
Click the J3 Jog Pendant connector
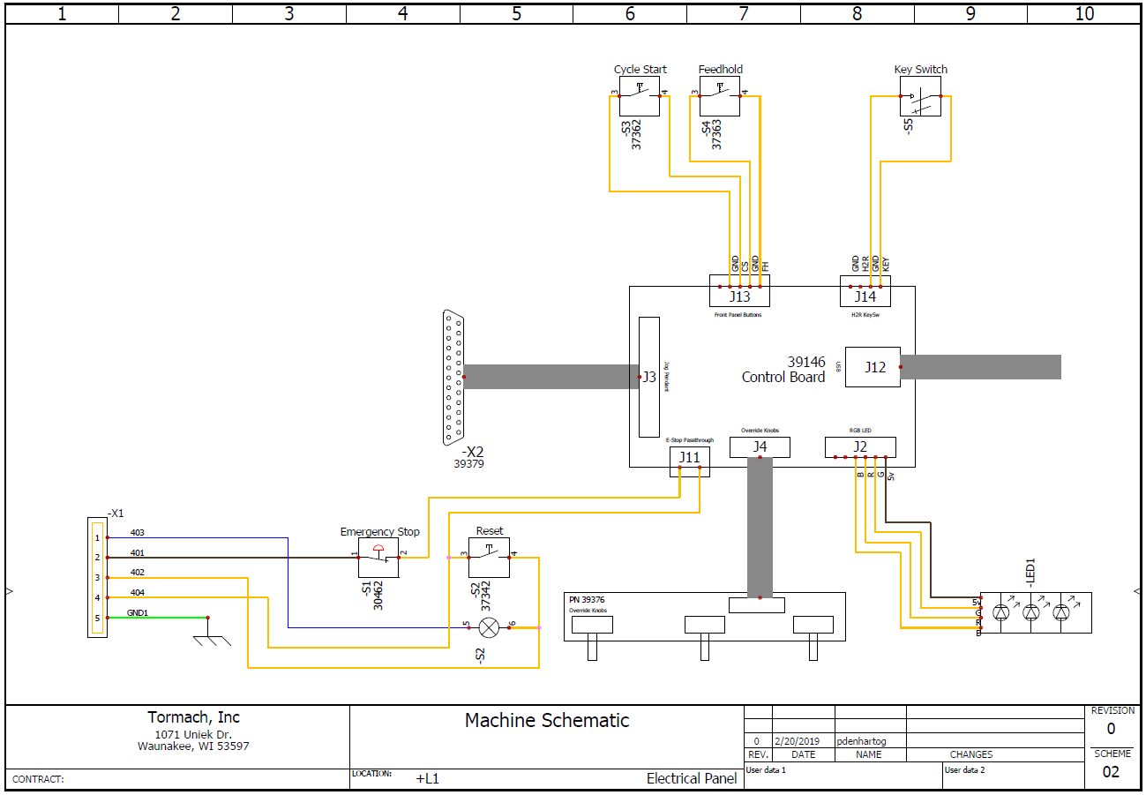pyautogui.click(x=648, y=377)
